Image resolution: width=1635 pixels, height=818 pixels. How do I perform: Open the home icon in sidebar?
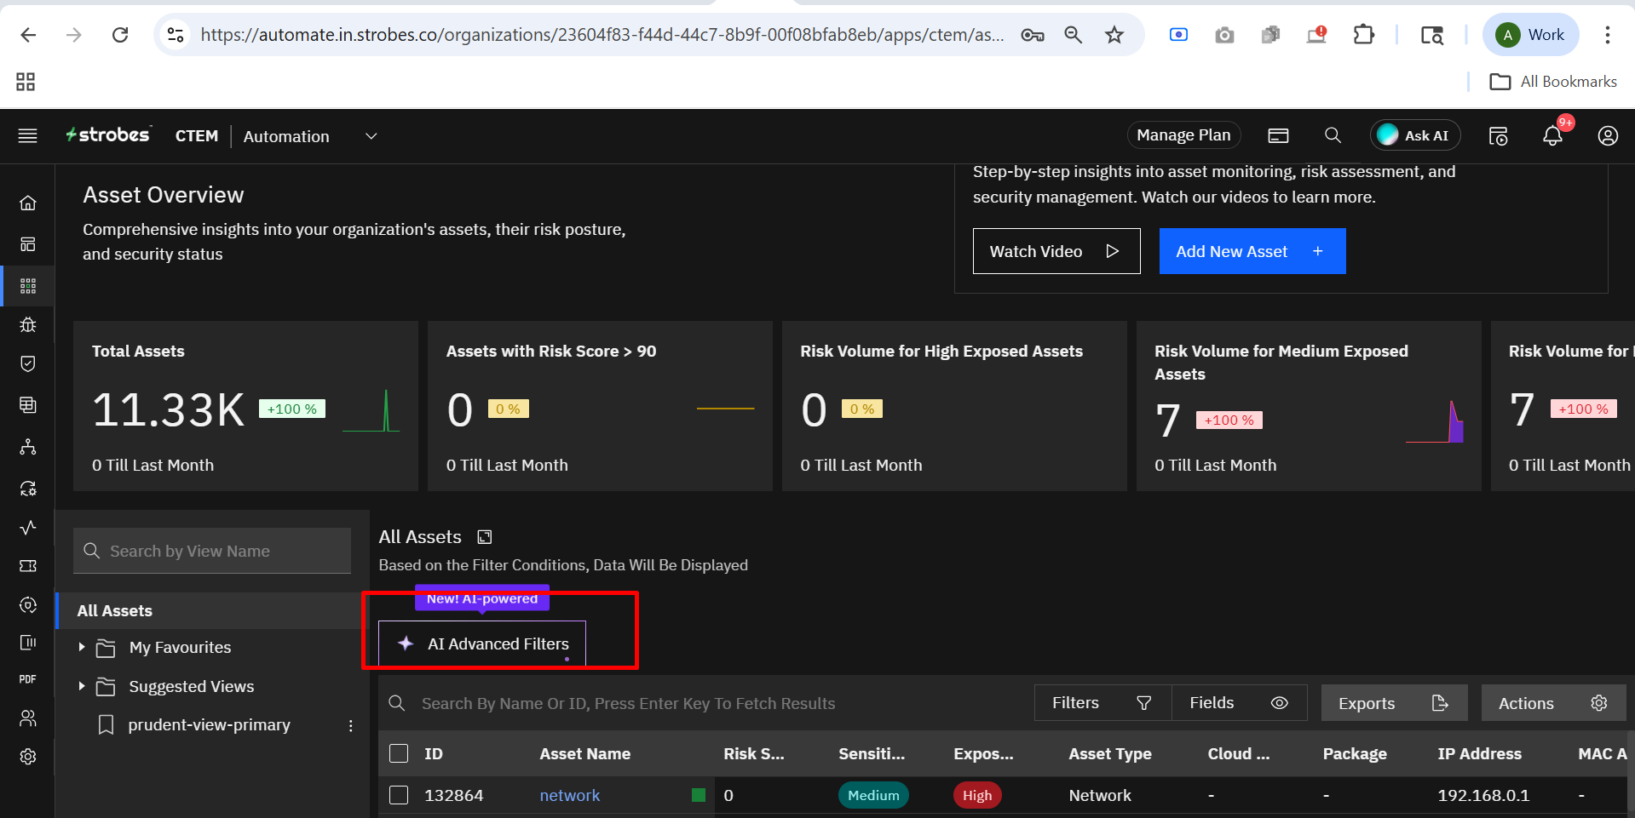coord(28,203)
